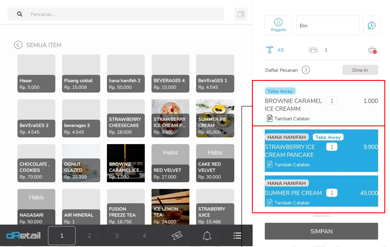Image resolution: width=390 pixels, height=247 pixels.
Task: Toggle the Dine In order type
Action: (360, 70)
